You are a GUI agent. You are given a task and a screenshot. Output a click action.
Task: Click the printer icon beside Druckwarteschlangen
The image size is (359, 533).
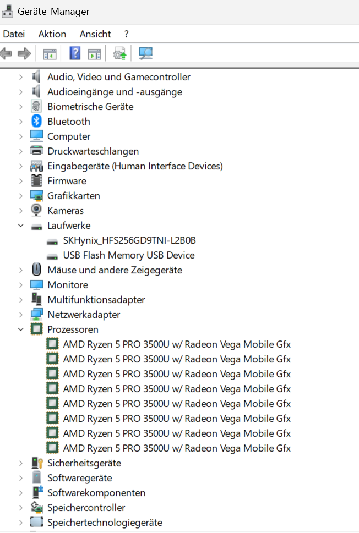[x=36, y=150]
